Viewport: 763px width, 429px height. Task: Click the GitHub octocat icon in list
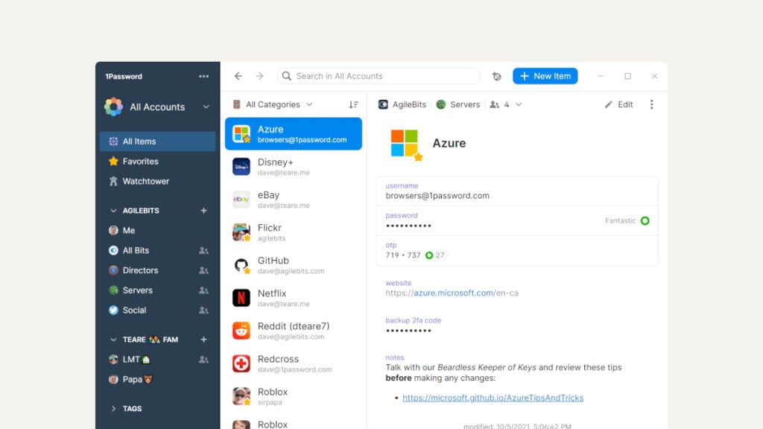(241, 265)
